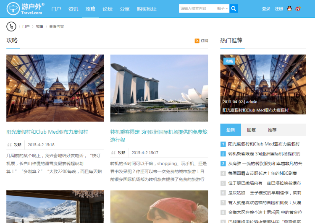
Task: Click the 攻略 badge on featured image
Action: (229, 61)
